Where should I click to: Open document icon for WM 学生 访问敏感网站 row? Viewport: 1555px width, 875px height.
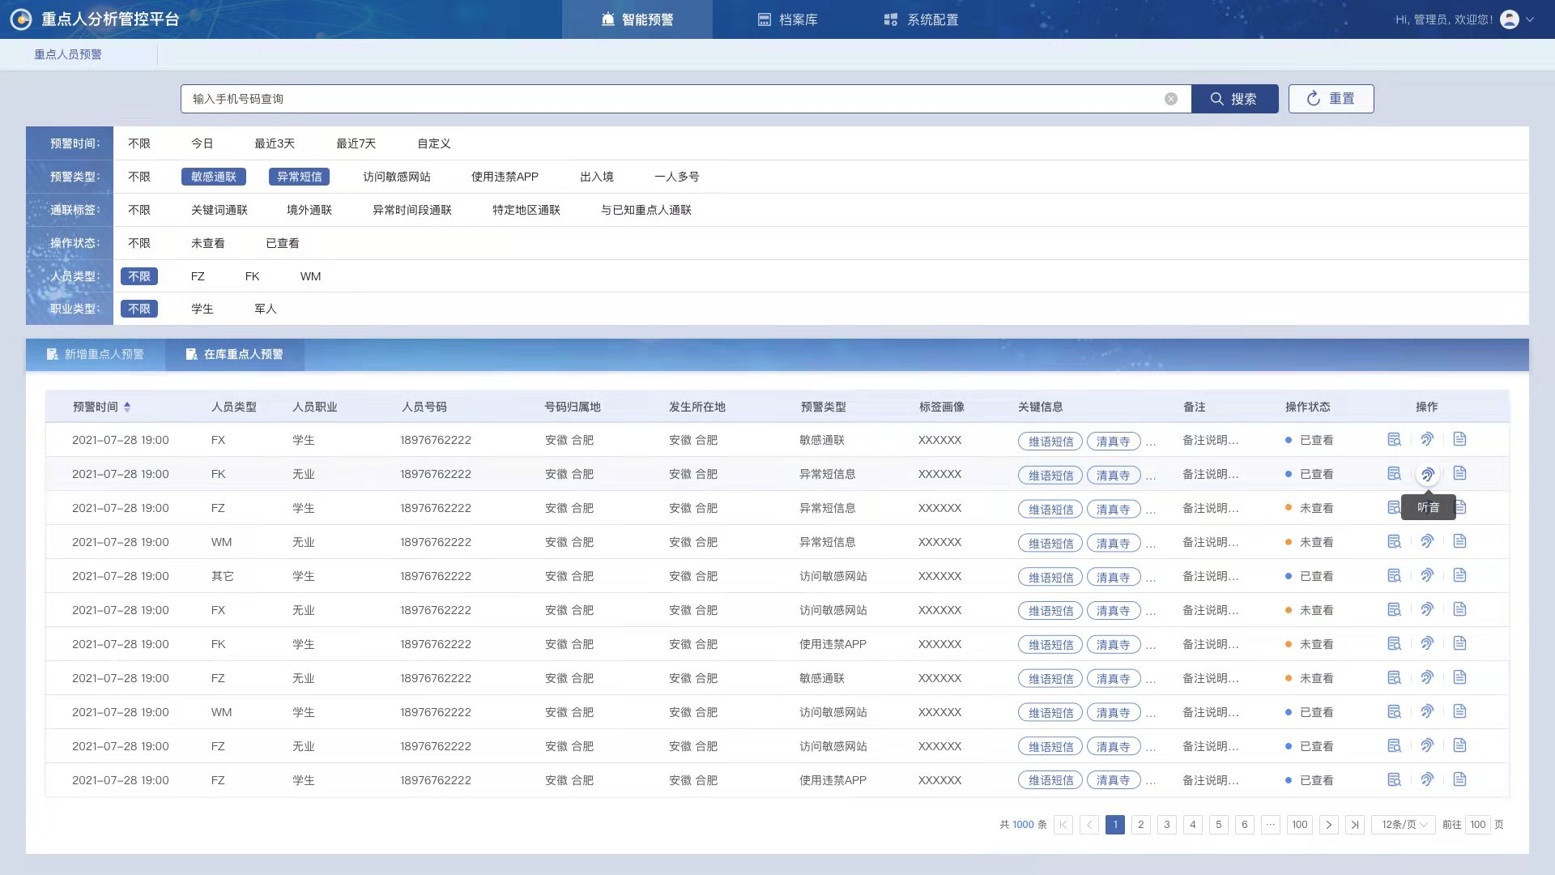(1459, 711)
